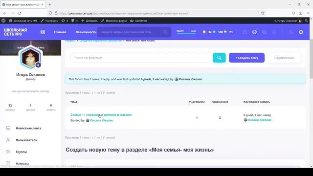Open 'Оксана Юкелис' under 'Started by'
This screenshot has height=176, width=313.
(102, 120)
